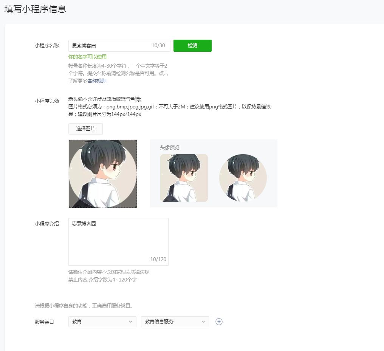Click the chevron arrow on 教育 dropdown
The image size is (384, 351).
130,322
